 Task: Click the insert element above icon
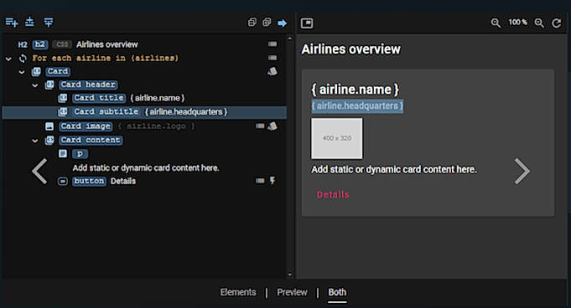29,23
